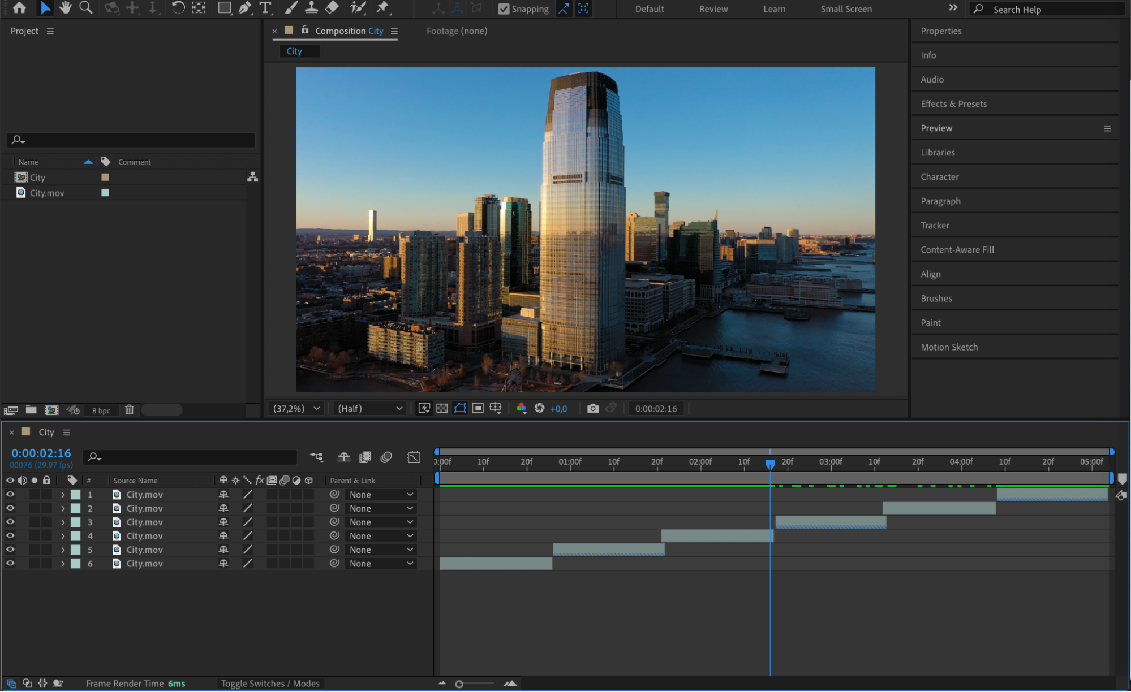Screen dimensions: 1131x692
Task: Open the magnification 37,2% dropdown
Action: tap(296, 408)
